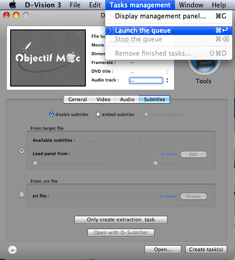Open the Available subtitles popup
Viewport: 235px width, 260px height.
pos(114,141)
